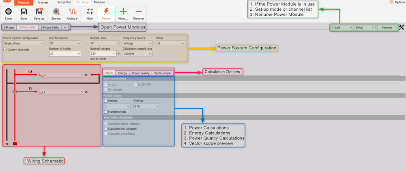Toggle Calculate waveforms checkbox
This screenshot has height=171, width=406.
click(x=105, y=134)
